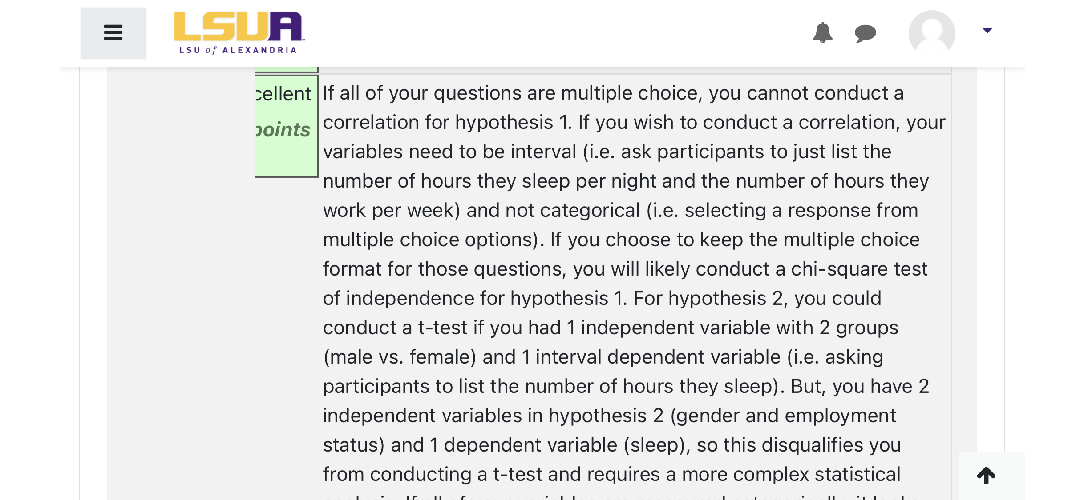The image size is (1084, 500).
Task: Expand the user menu dropdown arrow
Action: [987, 30]
